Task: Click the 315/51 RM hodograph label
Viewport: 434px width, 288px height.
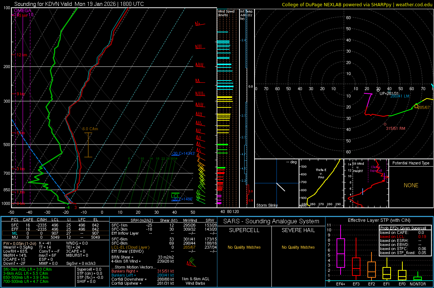Action: click(x=395, y=128)
